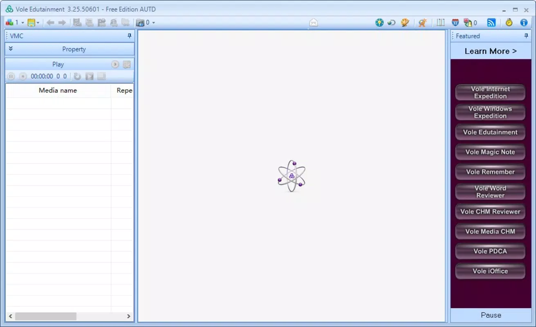Click the Vole Edutainment featured button
The image size is (536, 327).
(490, 132)
